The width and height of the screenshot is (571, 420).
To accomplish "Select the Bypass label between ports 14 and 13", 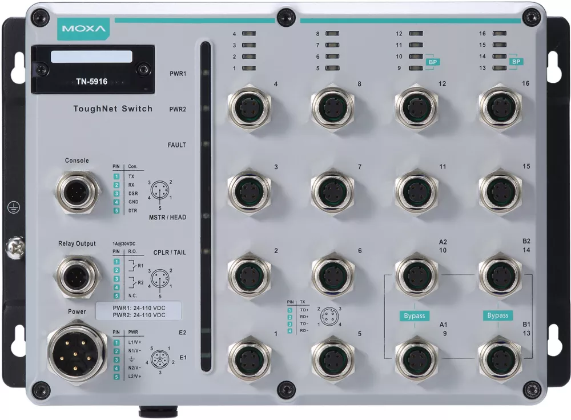I will point(498,315).
